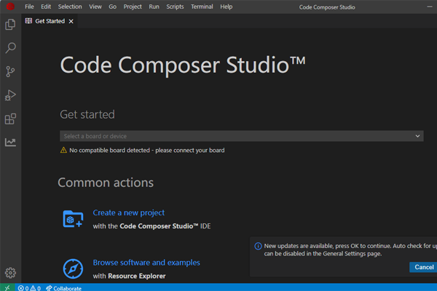Click the 'with Resource Explorer' text
The height and width of the screenshot is (291, 437).
[x=129, y=276]
